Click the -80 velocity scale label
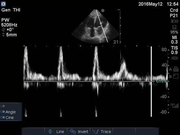 [163, 112]
